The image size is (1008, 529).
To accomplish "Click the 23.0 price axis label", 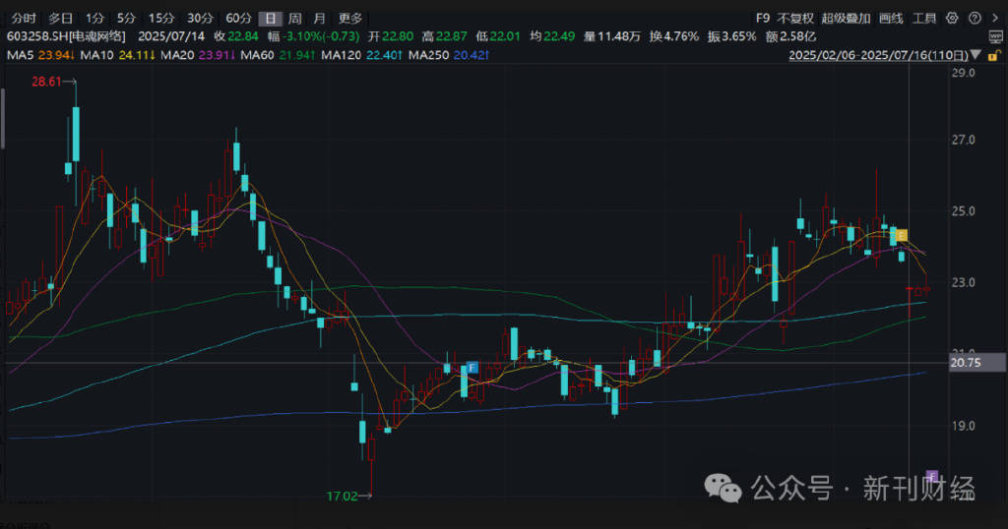I will [x=963, y=282].
